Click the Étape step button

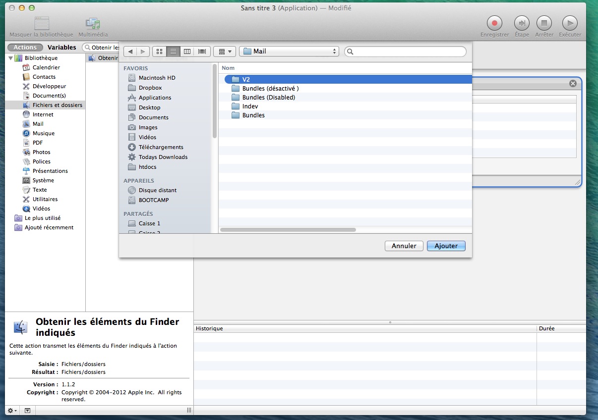coord(522,23)
